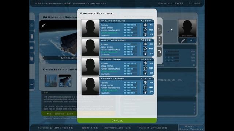Click the Flight Ctrls: 2/5 status
Viewport: 234px width, 131px height.
[x=153, y=128]
